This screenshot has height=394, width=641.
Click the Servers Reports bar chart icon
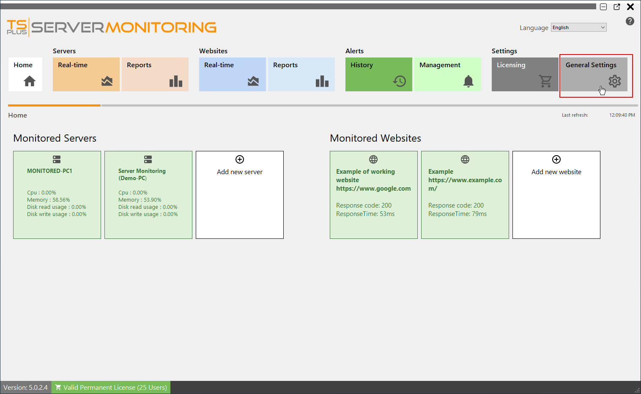[175, 81]
